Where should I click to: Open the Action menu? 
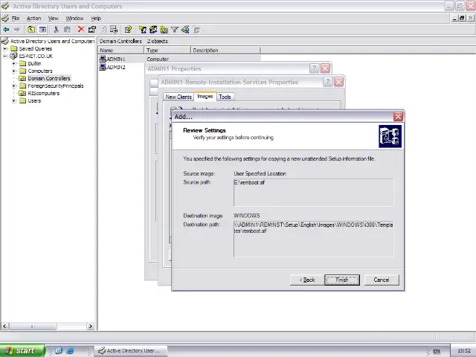[33, 18]
